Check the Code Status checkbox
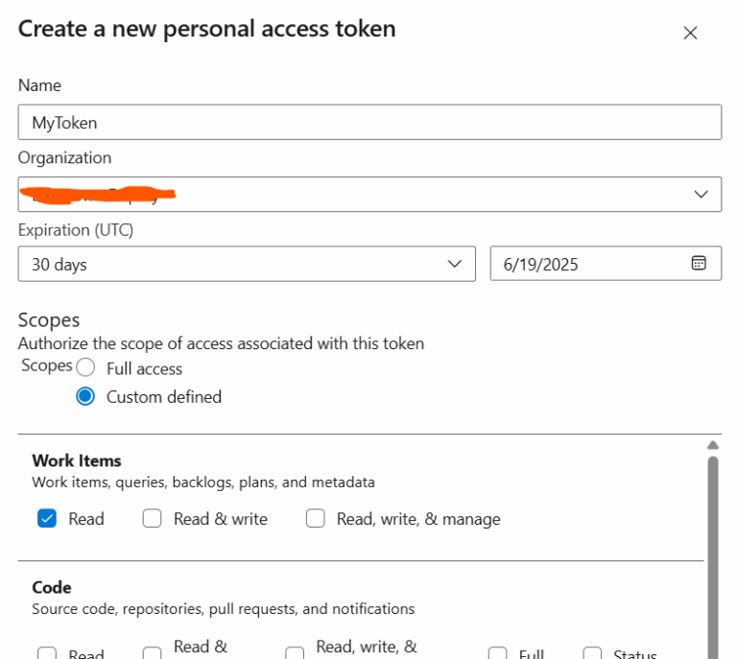Screen dimensions: 737x659 [592, 654]
